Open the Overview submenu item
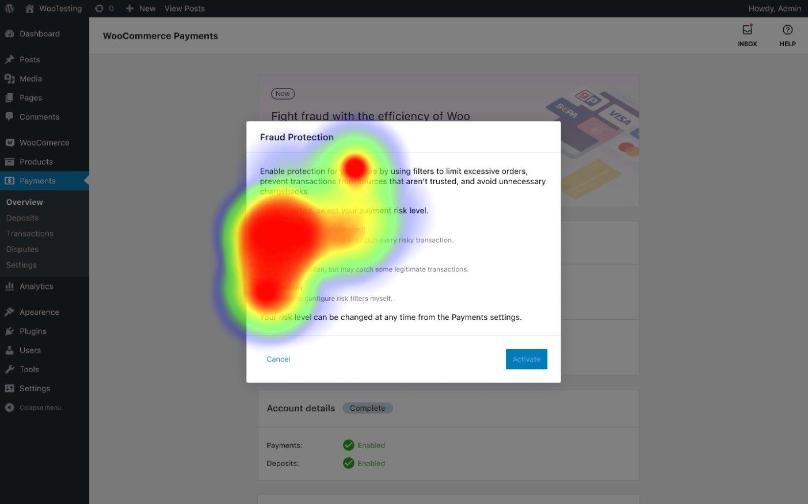The image size is (808, 504). (25, 202)
